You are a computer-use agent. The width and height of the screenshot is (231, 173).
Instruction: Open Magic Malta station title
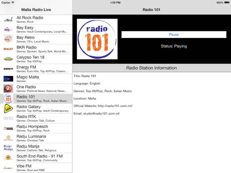[x=28, y=77]
